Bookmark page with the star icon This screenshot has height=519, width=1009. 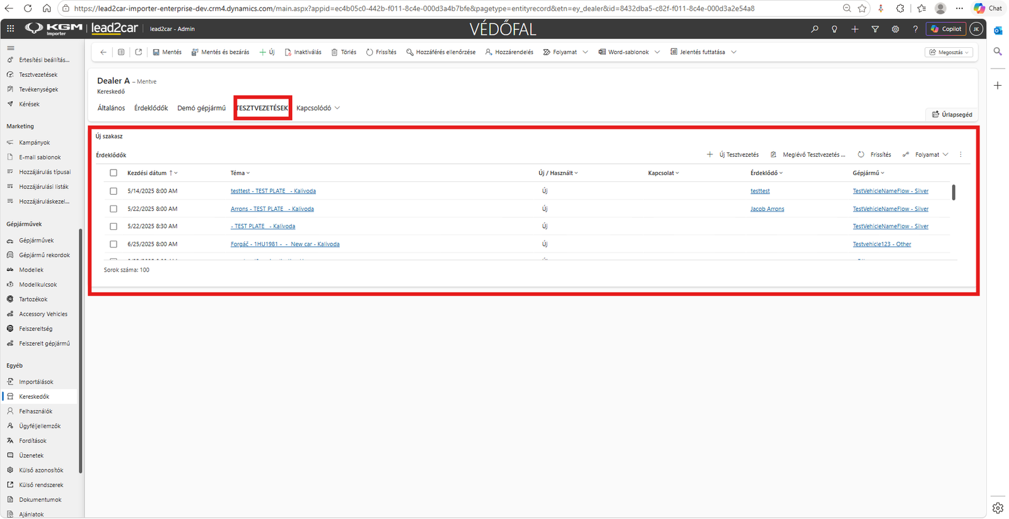[862, 9]
